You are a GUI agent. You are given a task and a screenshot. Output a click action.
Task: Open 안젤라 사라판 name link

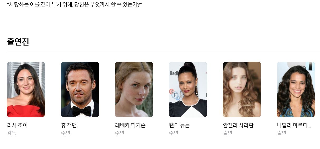(x=238, y=125)
